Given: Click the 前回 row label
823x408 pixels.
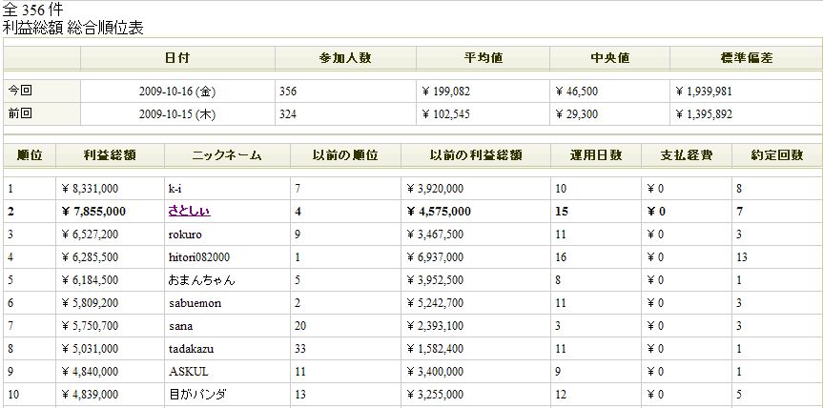Looking at the screenshot, I should pos(20,113).
